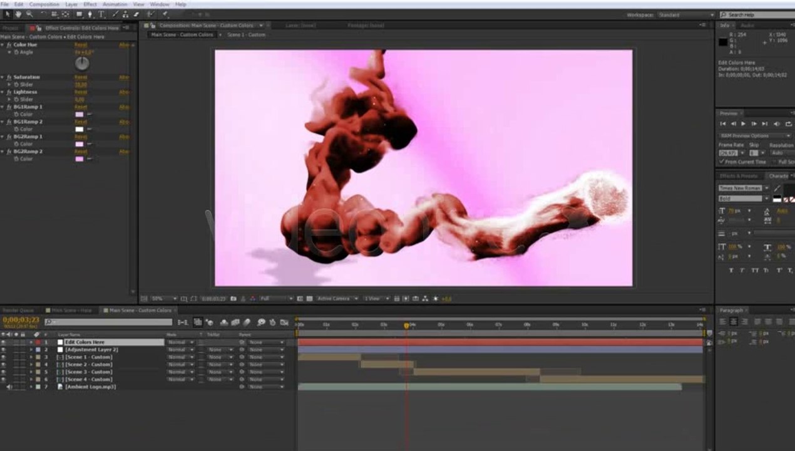The height and width of the screenshot is (451, 795).
Task: Click the always preview viewer icon at bottom-left of comp
Action: [144, 299]
